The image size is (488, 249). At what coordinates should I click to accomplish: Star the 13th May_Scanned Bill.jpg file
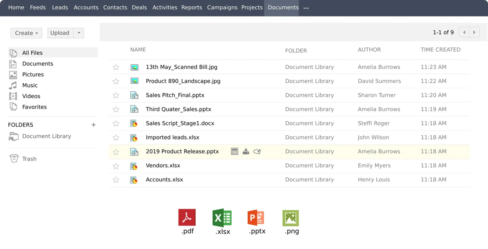point(116,67)
